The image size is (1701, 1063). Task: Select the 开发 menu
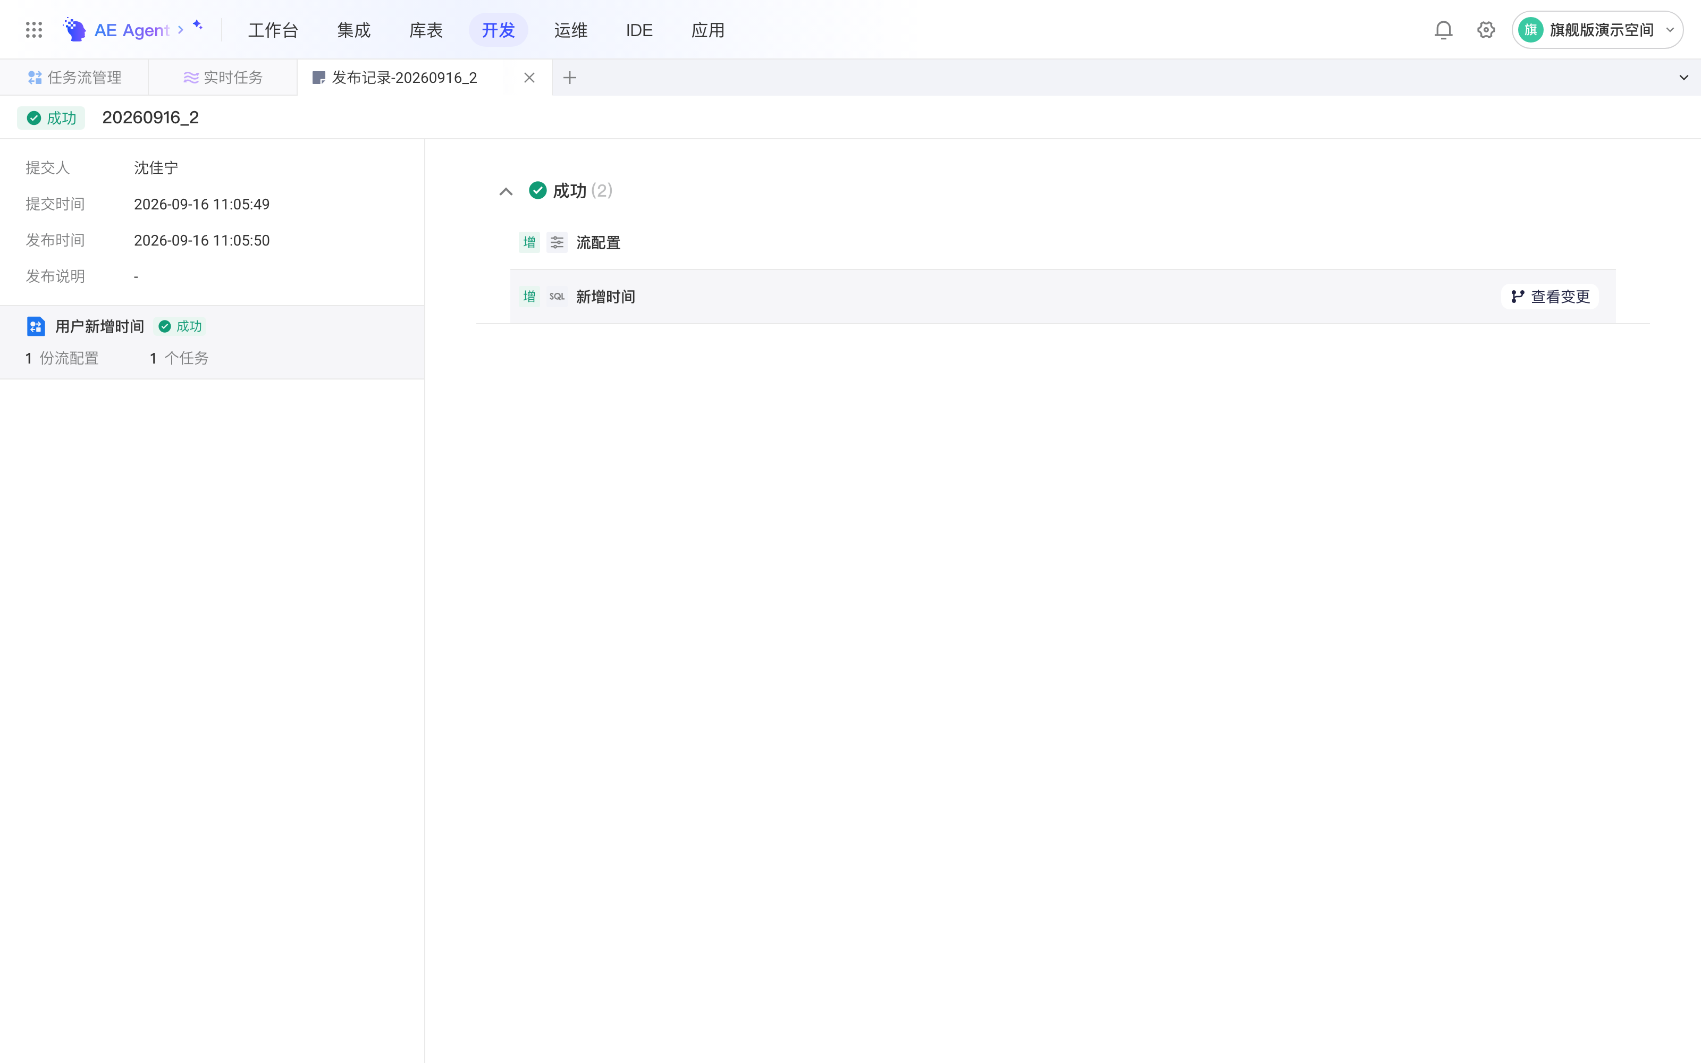499,30
